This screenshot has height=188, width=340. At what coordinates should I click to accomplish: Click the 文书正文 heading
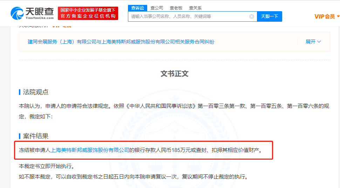click(x=175, y=74)
